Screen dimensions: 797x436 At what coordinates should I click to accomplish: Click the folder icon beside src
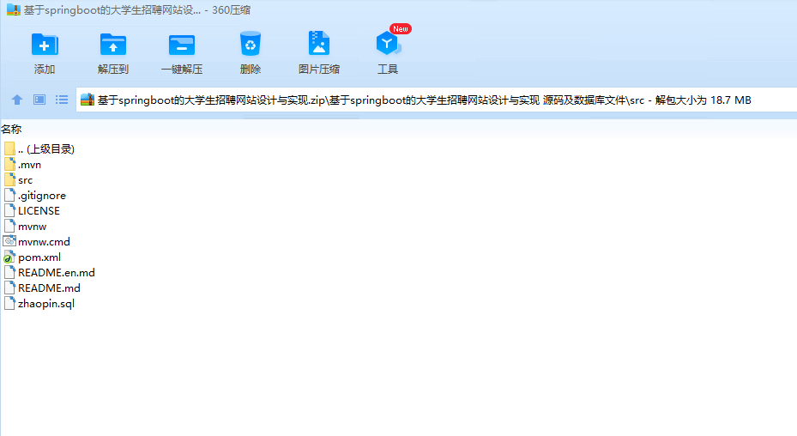click(x=9, y=179)
